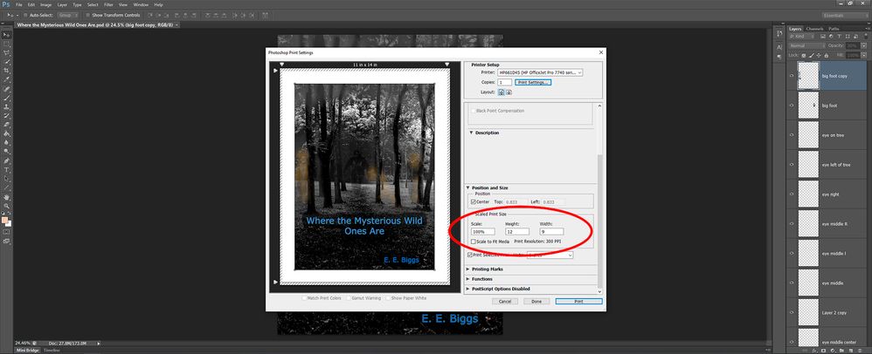The image size is (872, 354).
Task: Click the Print Settings button
Action: tap(533, 82)
